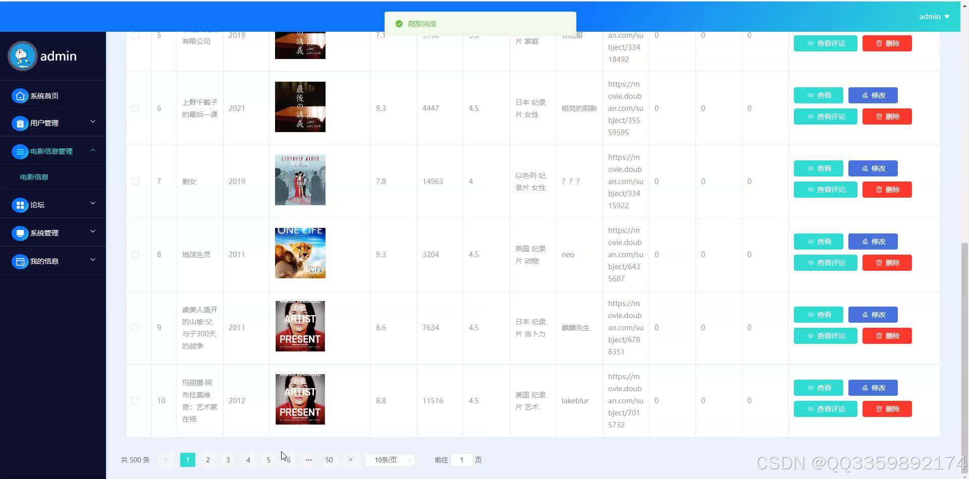Viewport: 969px width, 479px height.
Task: Expand the 我的信息 menu chevron
Action: (x=93, y=260)
